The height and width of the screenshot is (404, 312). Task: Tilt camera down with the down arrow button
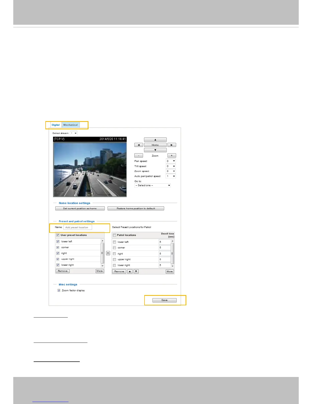pos(155,150)
